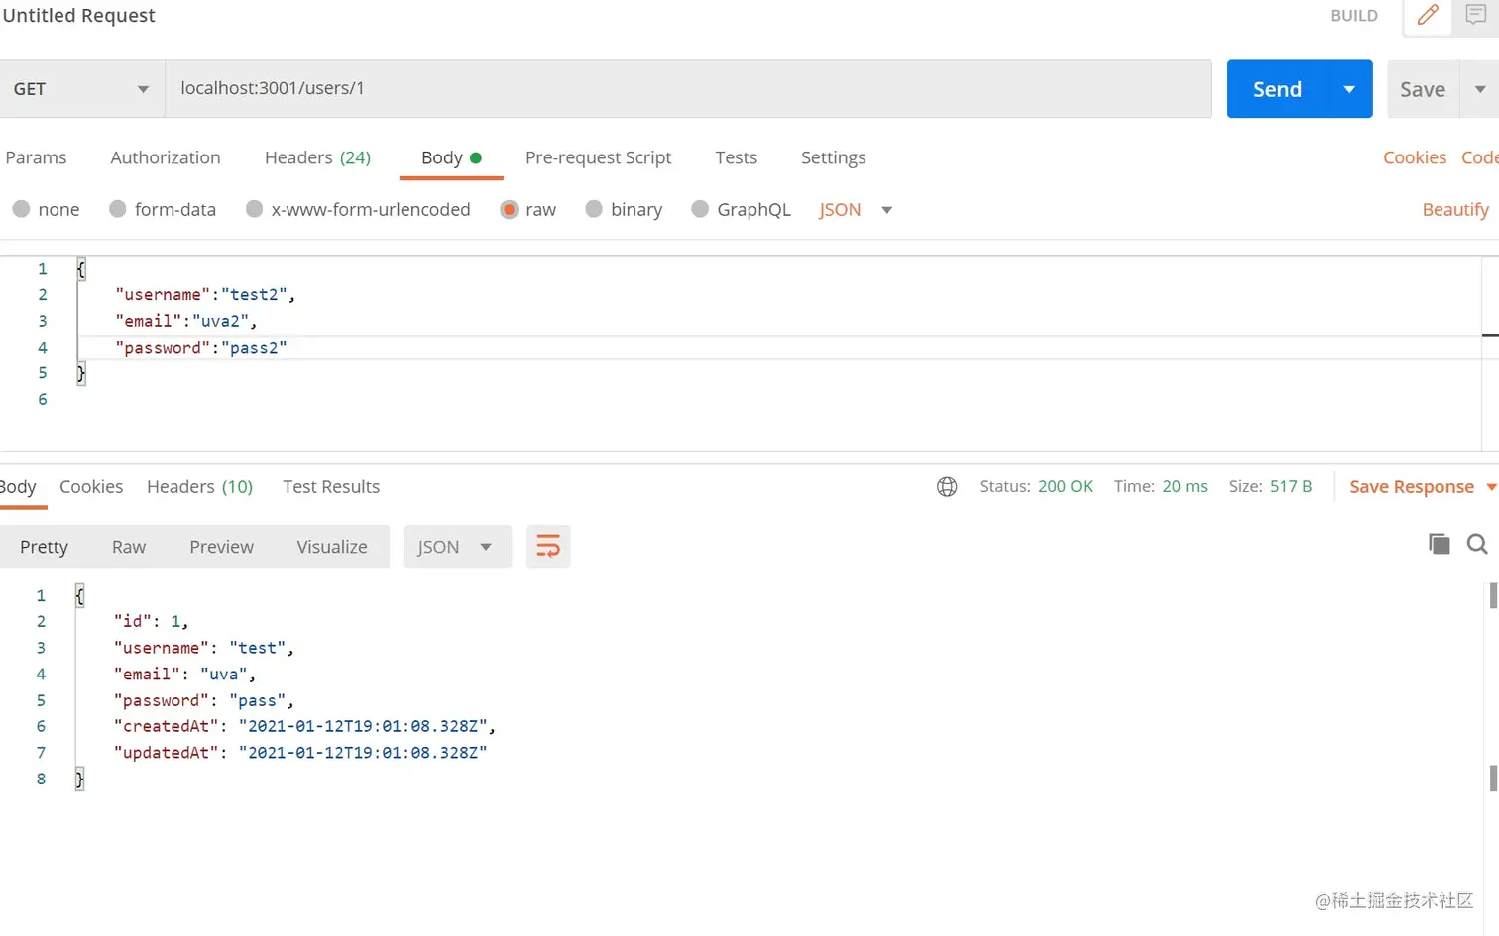
Task: Open the Pre-request Script tab
Action: 598,157
